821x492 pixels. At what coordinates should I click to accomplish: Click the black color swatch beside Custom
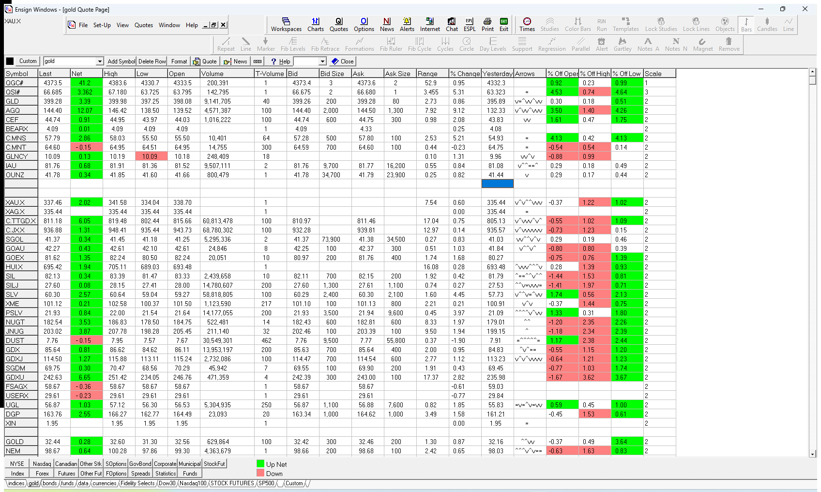point(10,61)
